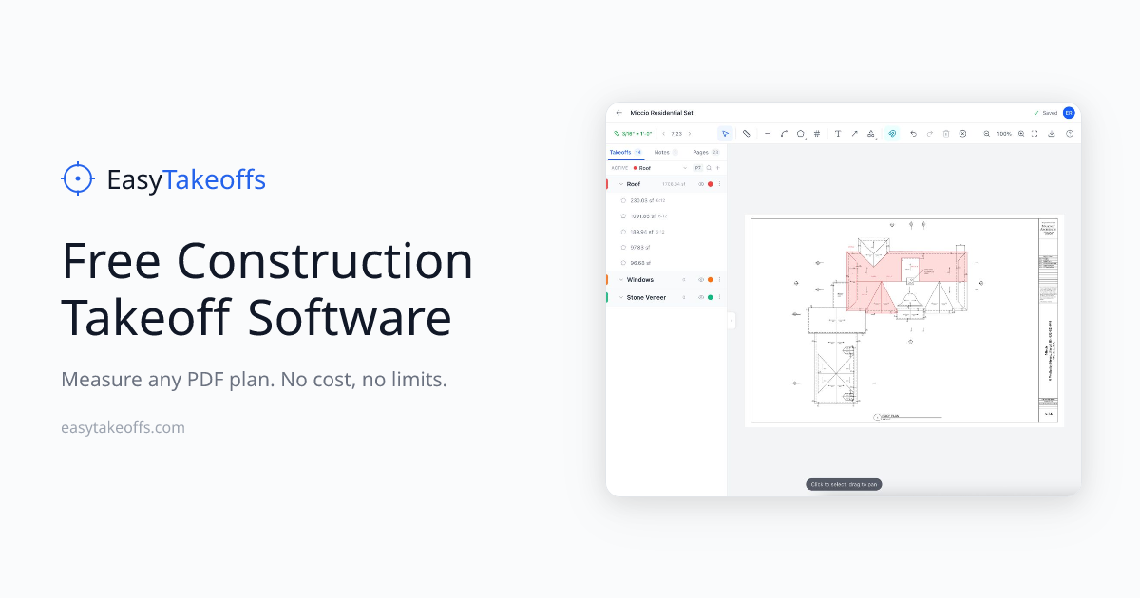Activate the polygon measurement tool
1140x598 pixels.
(x=802, y=133)
